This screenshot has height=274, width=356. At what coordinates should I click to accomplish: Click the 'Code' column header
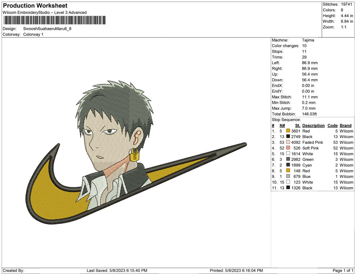pos(333,125)
